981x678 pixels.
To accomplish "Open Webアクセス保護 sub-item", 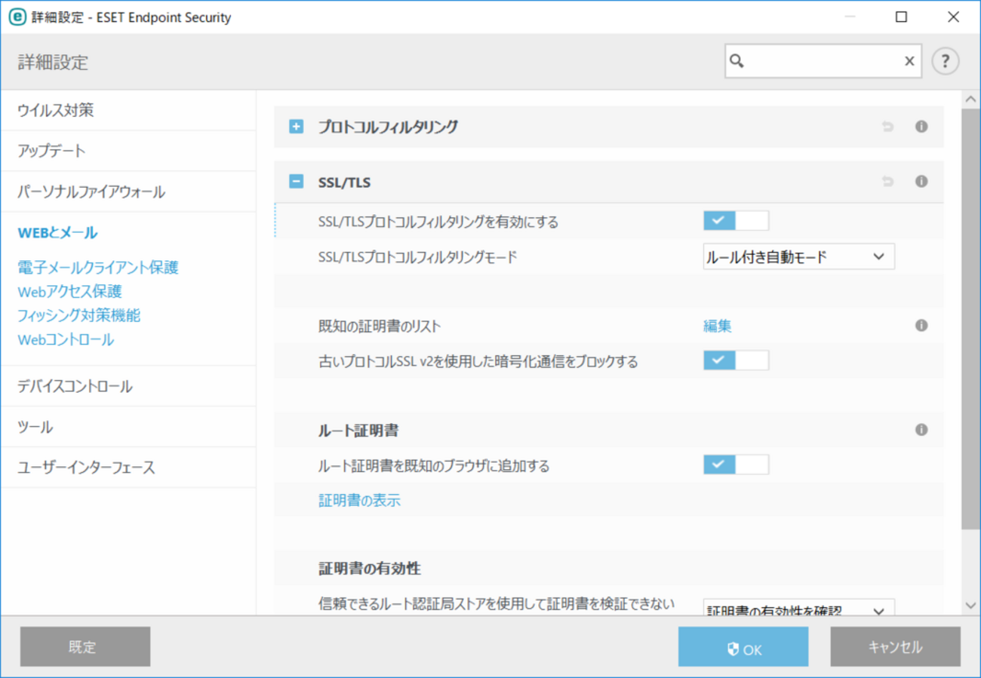I will pos(69,291).
